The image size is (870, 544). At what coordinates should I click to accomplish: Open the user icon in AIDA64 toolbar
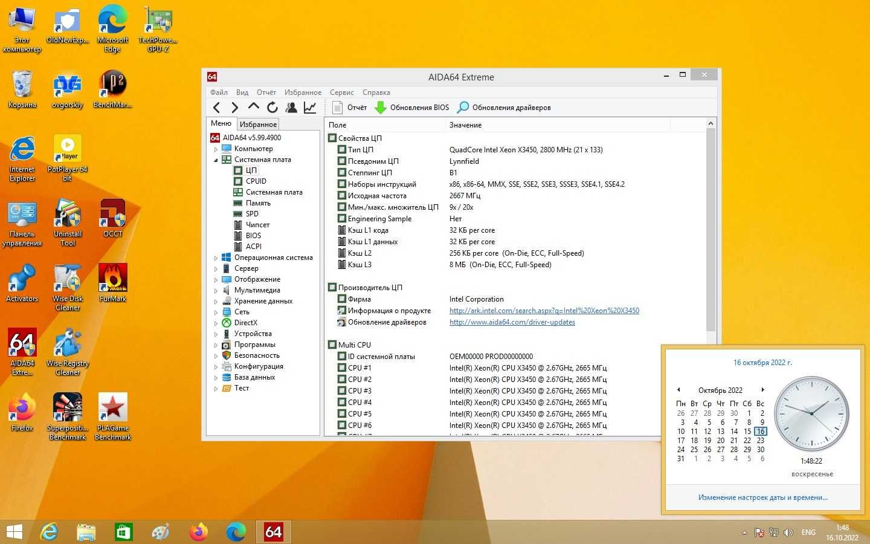click(x=291, y=108)
